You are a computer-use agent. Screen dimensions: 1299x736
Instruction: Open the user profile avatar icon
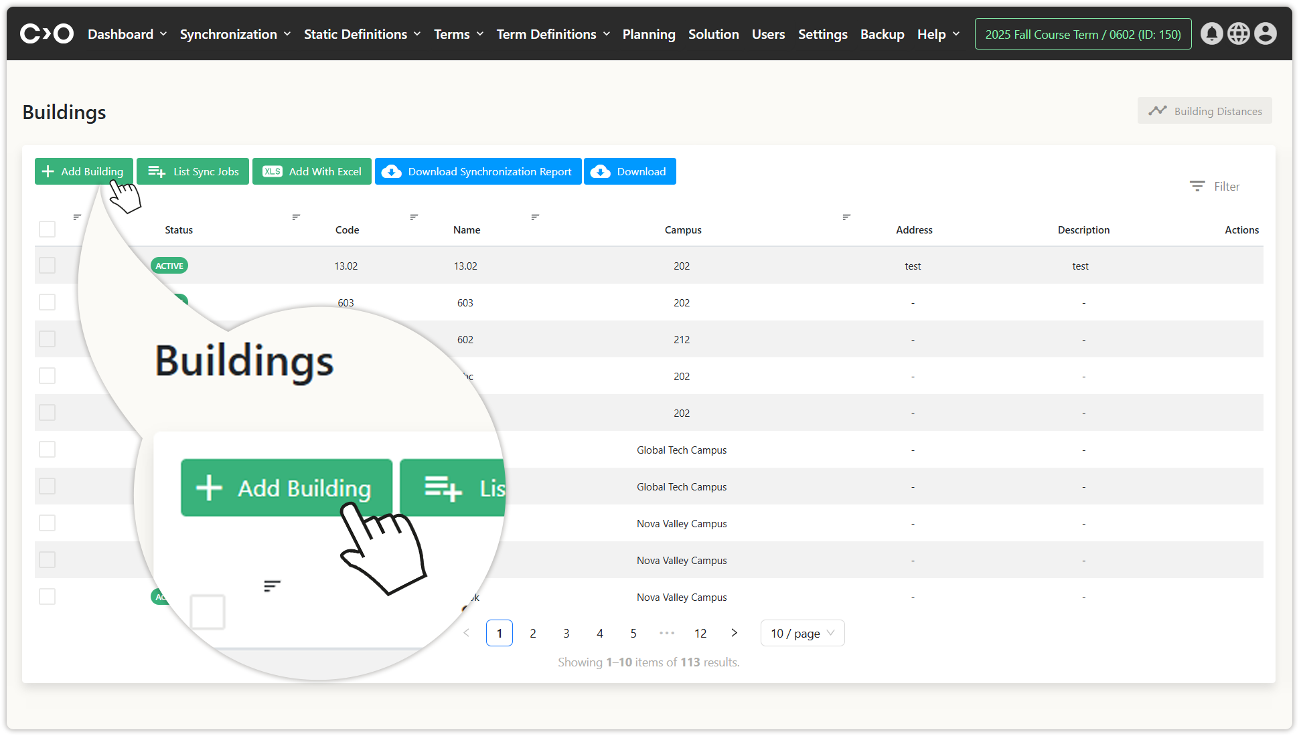point(1265,33)
